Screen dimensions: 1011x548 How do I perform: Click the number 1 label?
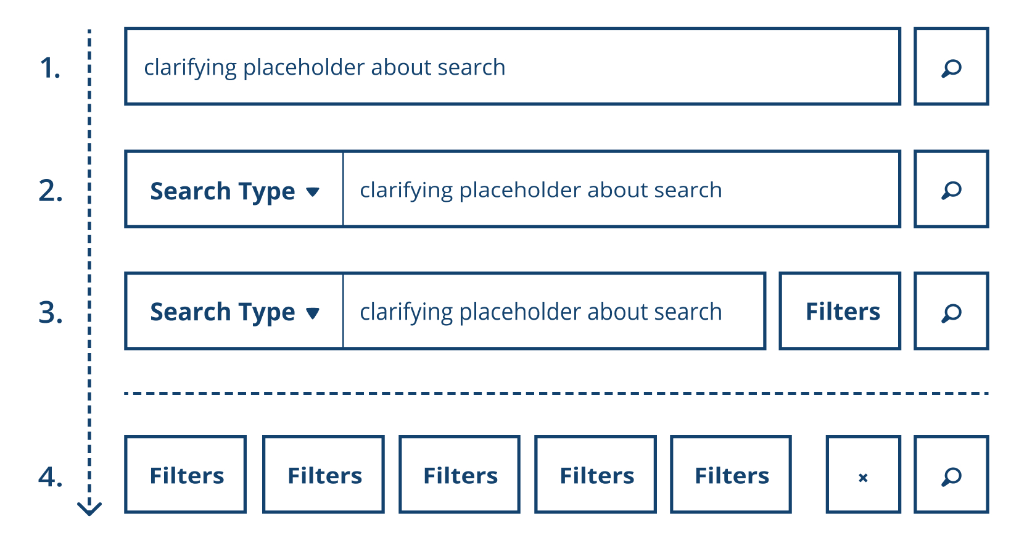click(50, 68)
